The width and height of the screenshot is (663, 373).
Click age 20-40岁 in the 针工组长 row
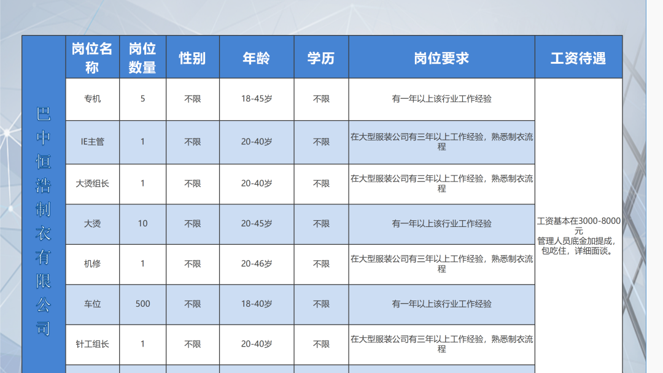click(256, 344)
